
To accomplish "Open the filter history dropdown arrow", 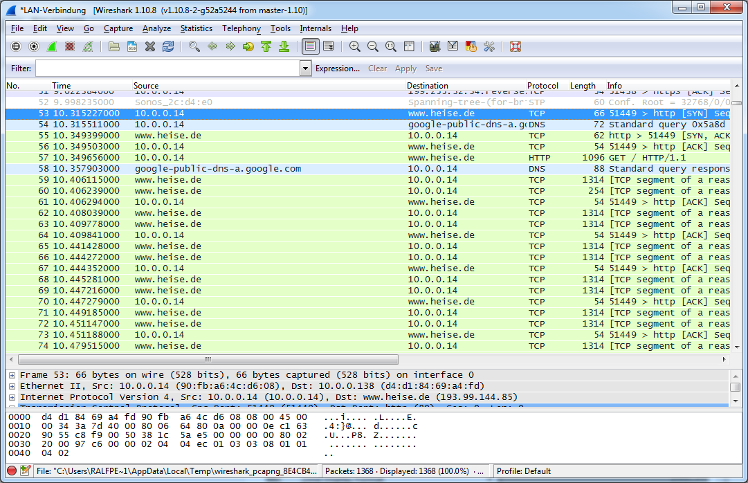I will point(306,69).
